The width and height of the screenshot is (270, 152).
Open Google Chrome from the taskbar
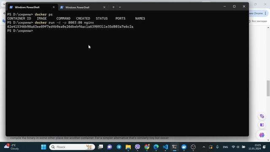147,147
